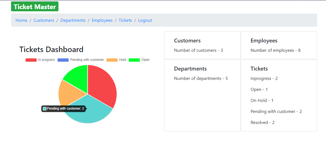Click the Resolved - 2 ticket entry
Viewport: 326px width, 165px height.
click(x=262, y=122)
